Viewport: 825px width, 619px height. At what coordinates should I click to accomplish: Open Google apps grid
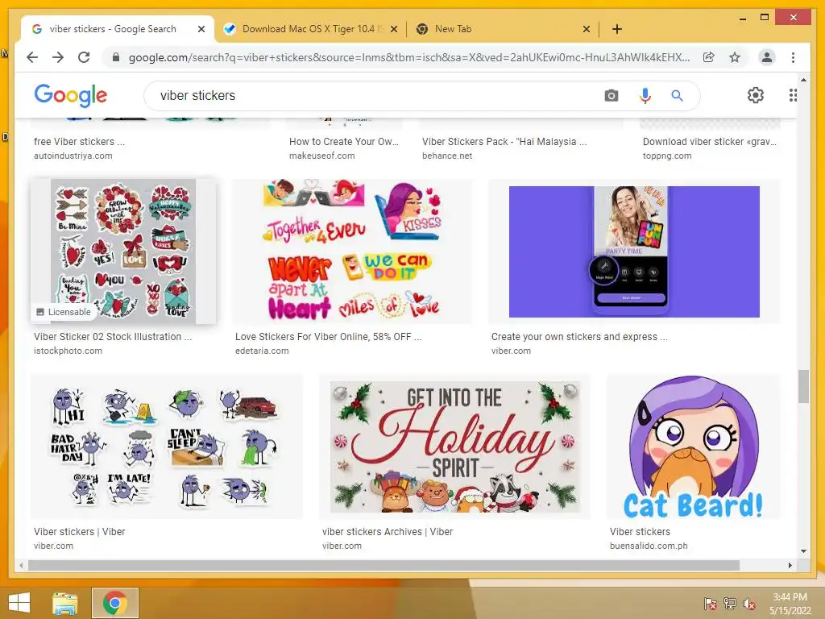point(793,95)
